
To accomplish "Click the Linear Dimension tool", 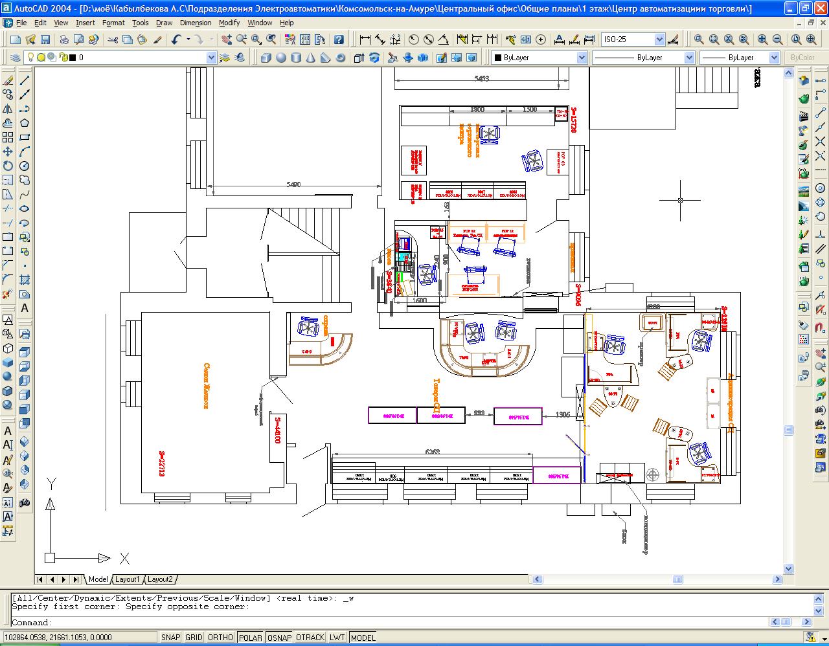I will click(365, 39).
